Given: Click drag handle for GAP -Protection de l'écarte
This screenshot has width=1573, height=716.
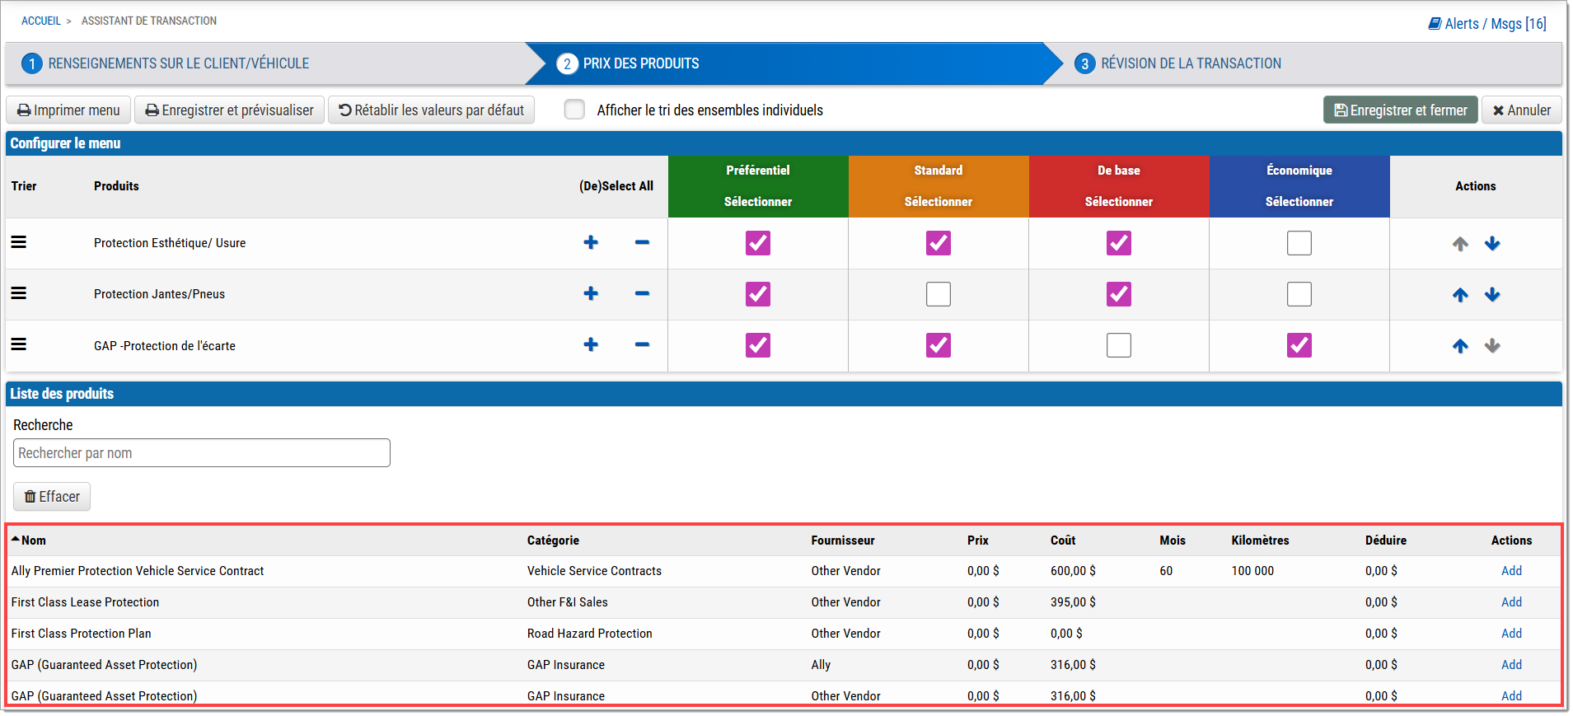Looking at the screenshot, I should (18, 344).
